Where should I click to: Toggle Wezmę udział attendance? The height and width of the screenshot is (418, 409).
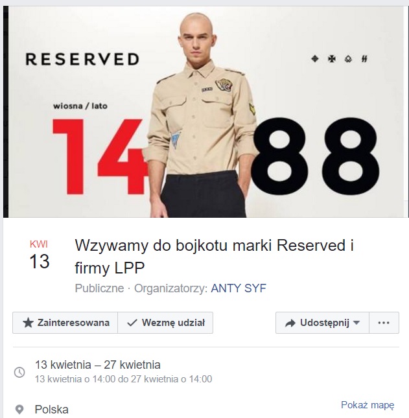(165, 323)
